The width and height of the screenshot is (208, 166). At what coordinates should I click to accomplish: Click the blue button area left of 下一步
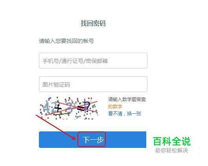pyautogui.click(x=58, y=140)
